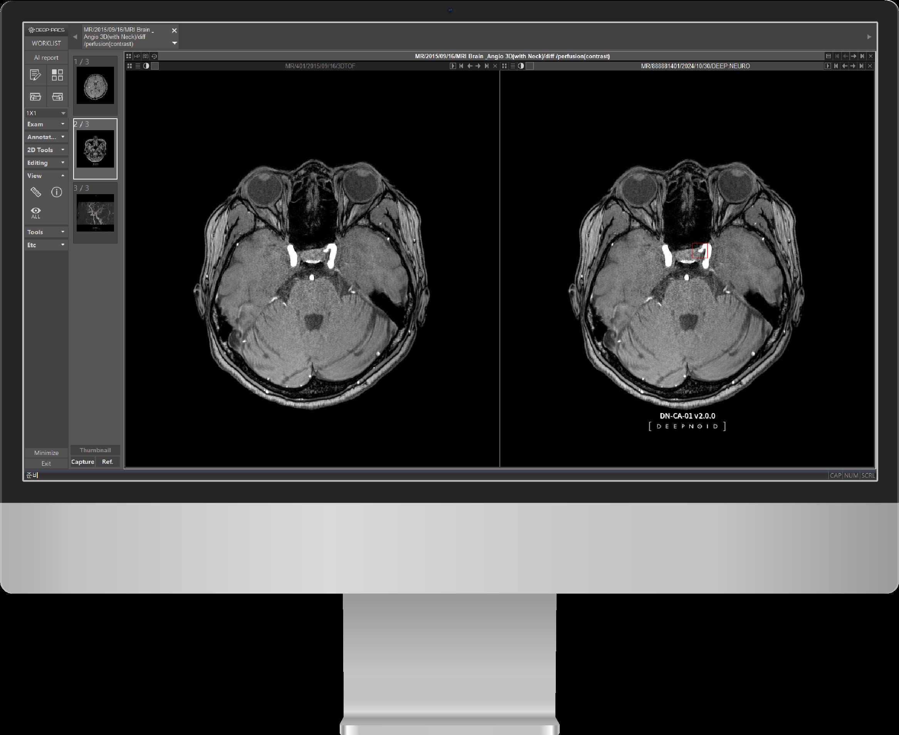
Task: Jump to last study in the study title bar
Action: [x=862, y=56]
